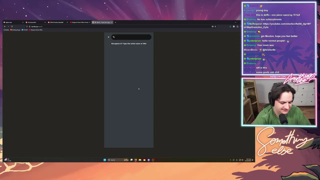Click yobelprize's 'hello normal people!' message

[273, 41]
